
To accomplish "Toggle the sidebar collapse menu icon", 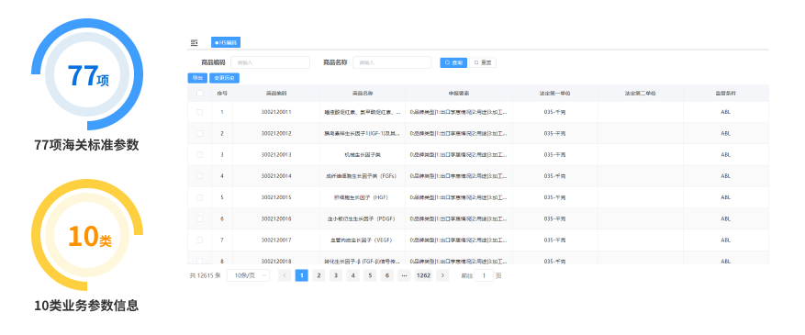I will (194, 42).
